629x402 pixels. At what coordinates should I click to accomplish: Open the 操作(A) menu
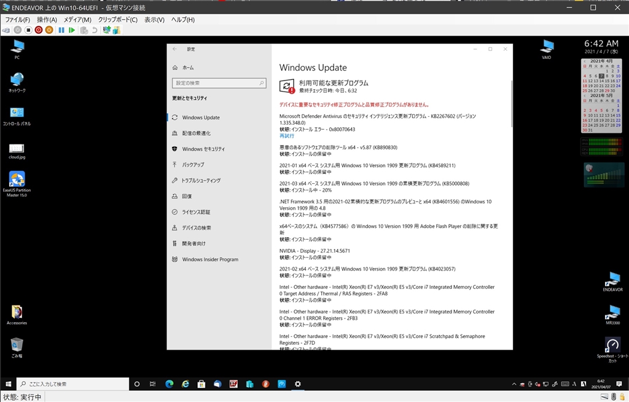coord(47,20)
